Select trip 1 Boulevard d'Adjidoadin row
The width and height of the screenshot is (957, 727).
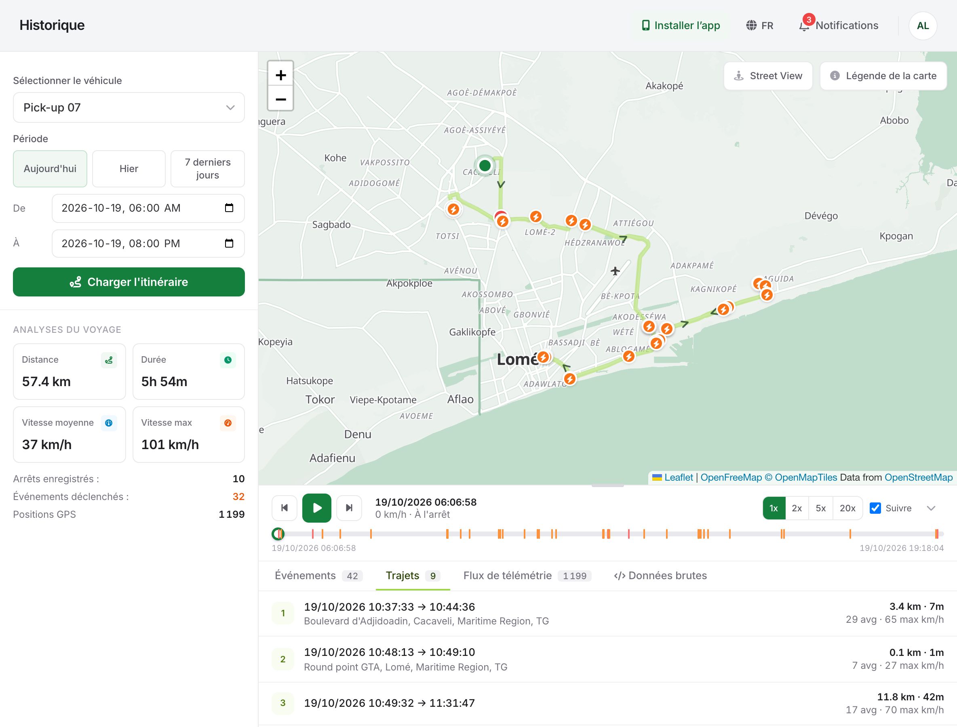pos(607,614)
